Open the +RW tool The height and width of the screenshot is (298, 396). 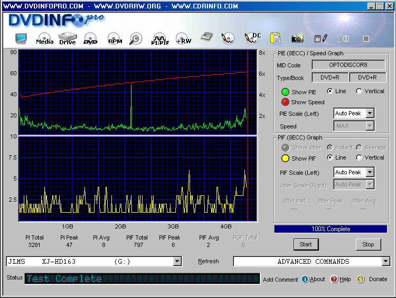click(x=184, y=38)
